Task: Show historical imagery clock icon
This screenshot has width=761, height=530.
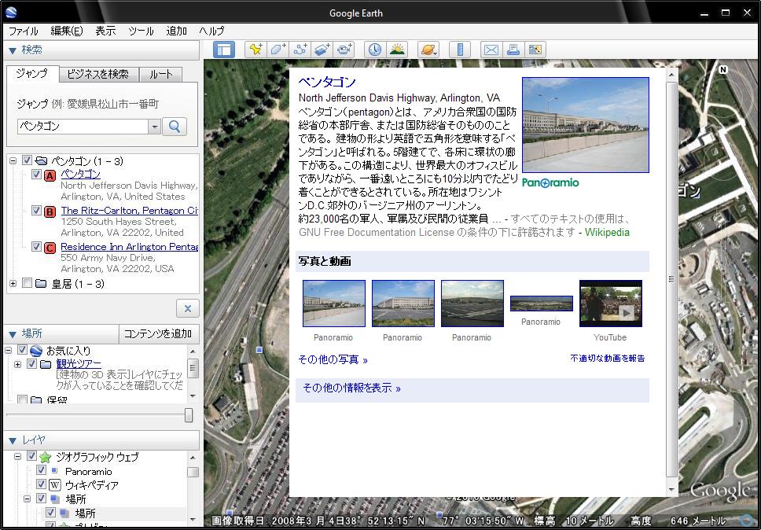Action: point(375,50)
